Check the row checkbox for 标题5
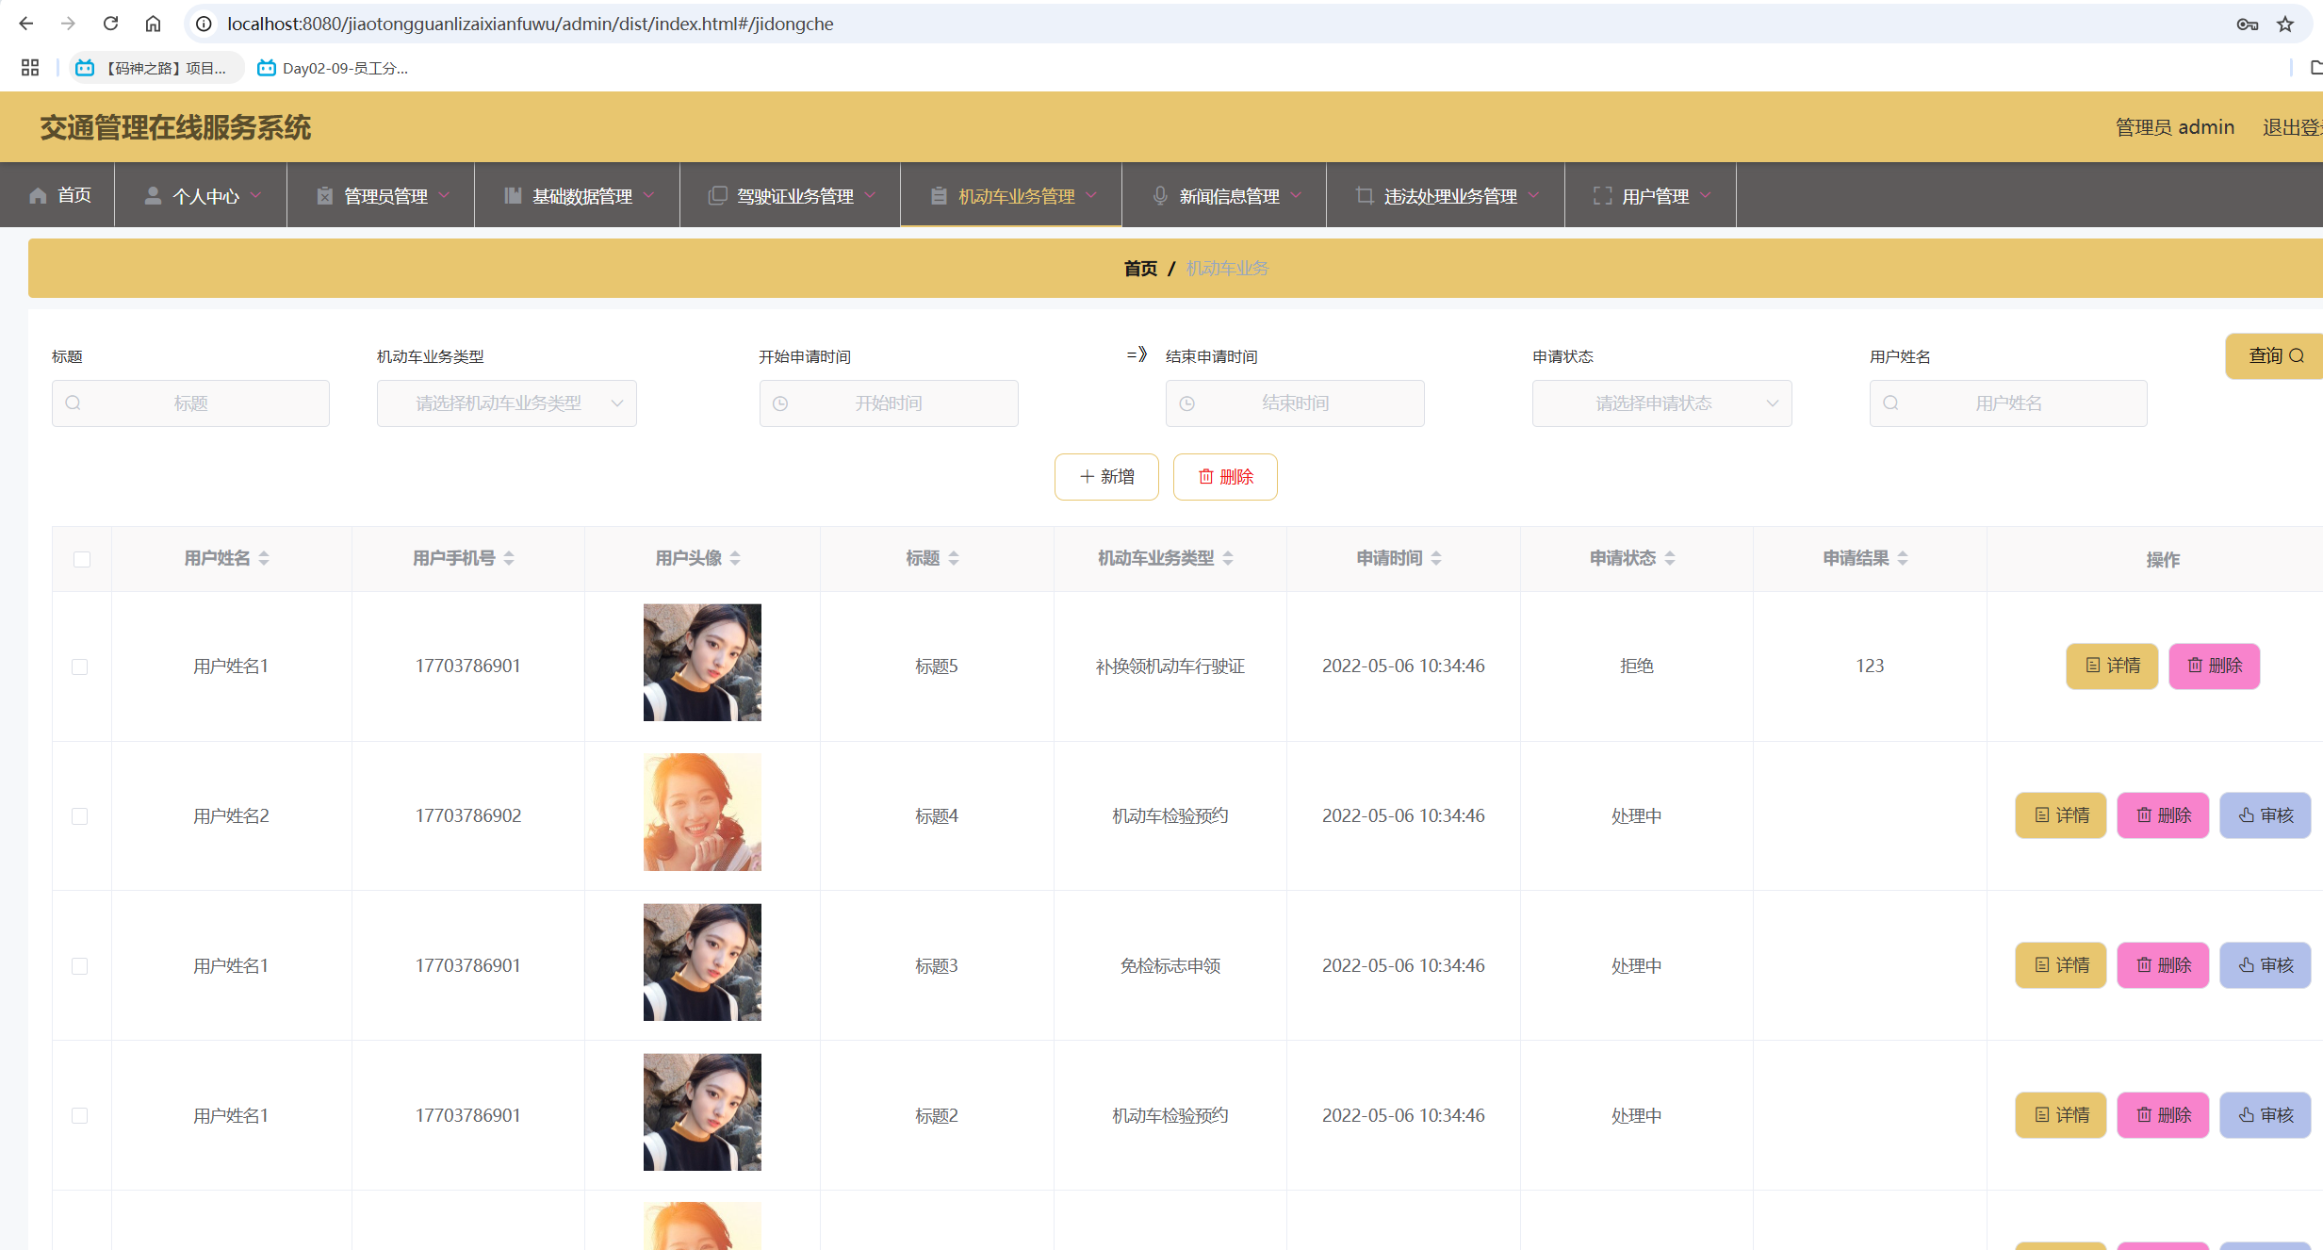This screenshot has width=2323, height=1250. [80, 666]
